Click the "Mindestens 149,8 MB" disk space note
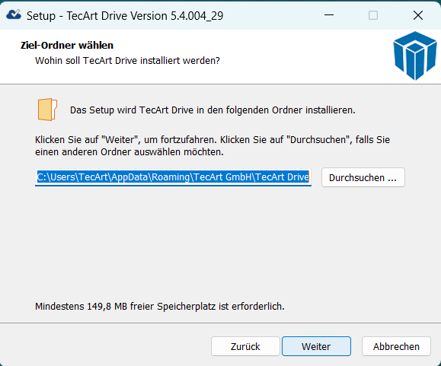The height and width of the screenshot is (366, 441). [160, 307]
